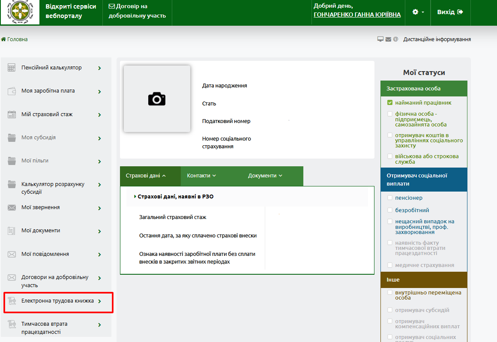Click the Моя заробітна плата wallet icon

(12, 91)
